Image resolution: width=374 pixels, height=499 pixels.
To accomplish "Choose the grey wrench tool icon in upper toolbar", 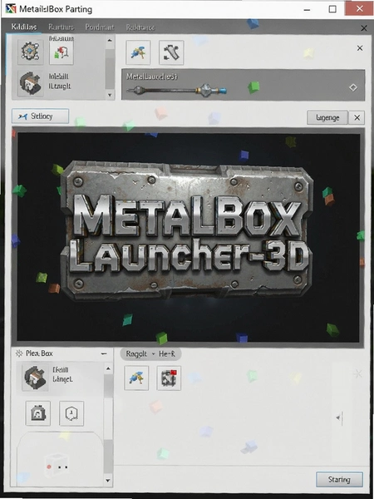I will (x=171, y=52).
